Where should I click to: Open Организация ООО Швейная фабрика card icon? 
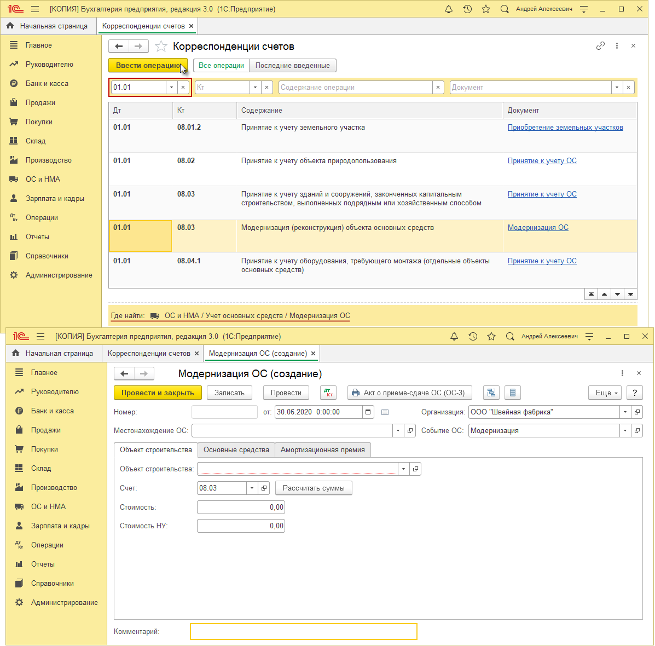click(637, 412)
